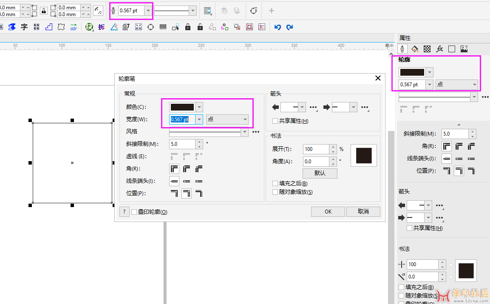Click the redo arrow in the toolbar
This screenshot has height=304, width=490.
pos(290,27)
